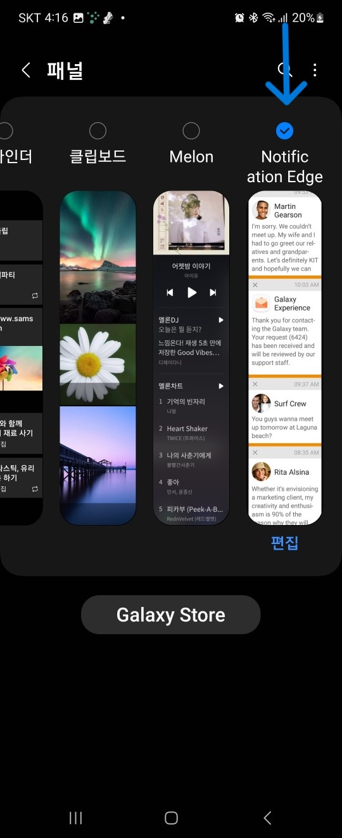This screenshot has height=838, width=342.
Task: Tap the Rita Alsina message preview
Action: tap(284, 486)
